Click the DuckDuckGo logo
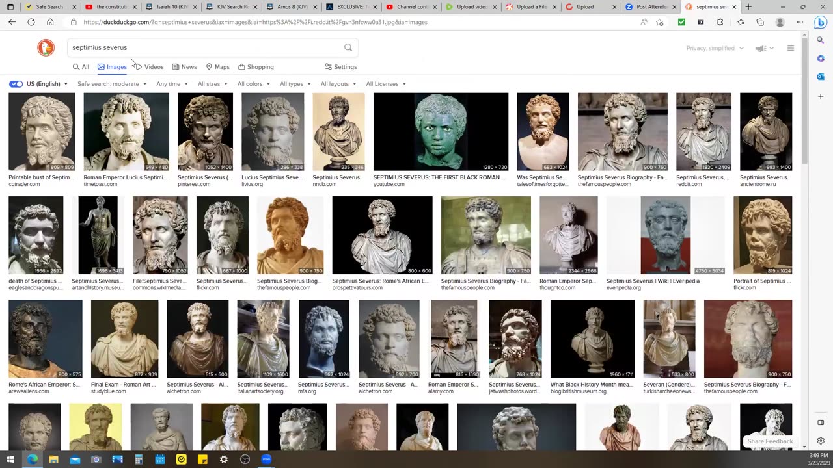This screenshot has height=468, width=833. [46, 47]
